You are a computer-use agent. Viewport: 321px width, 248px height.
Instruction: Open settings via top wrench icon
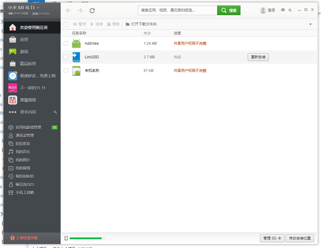(290, 10)
